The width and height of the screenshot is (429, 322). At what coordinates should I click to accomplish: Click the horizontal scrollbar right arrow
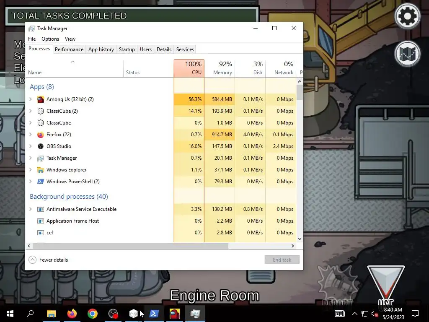293,246
